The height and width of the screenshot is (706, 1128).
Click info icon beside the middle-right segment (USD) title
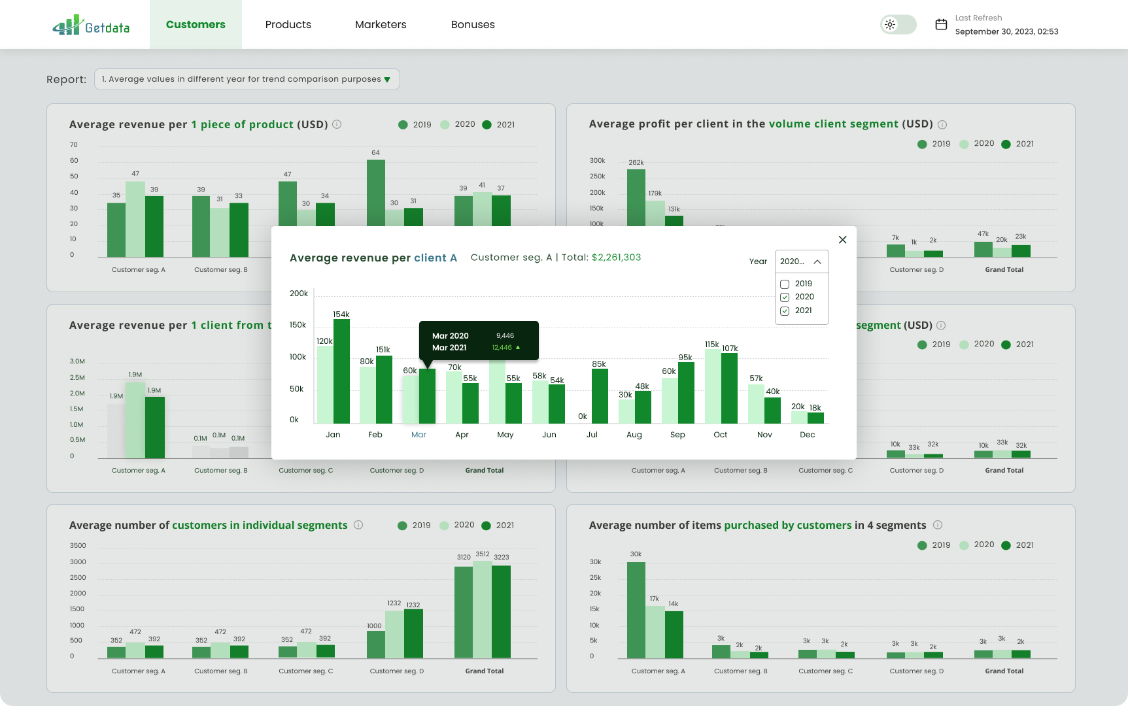(x=941, y=325)
